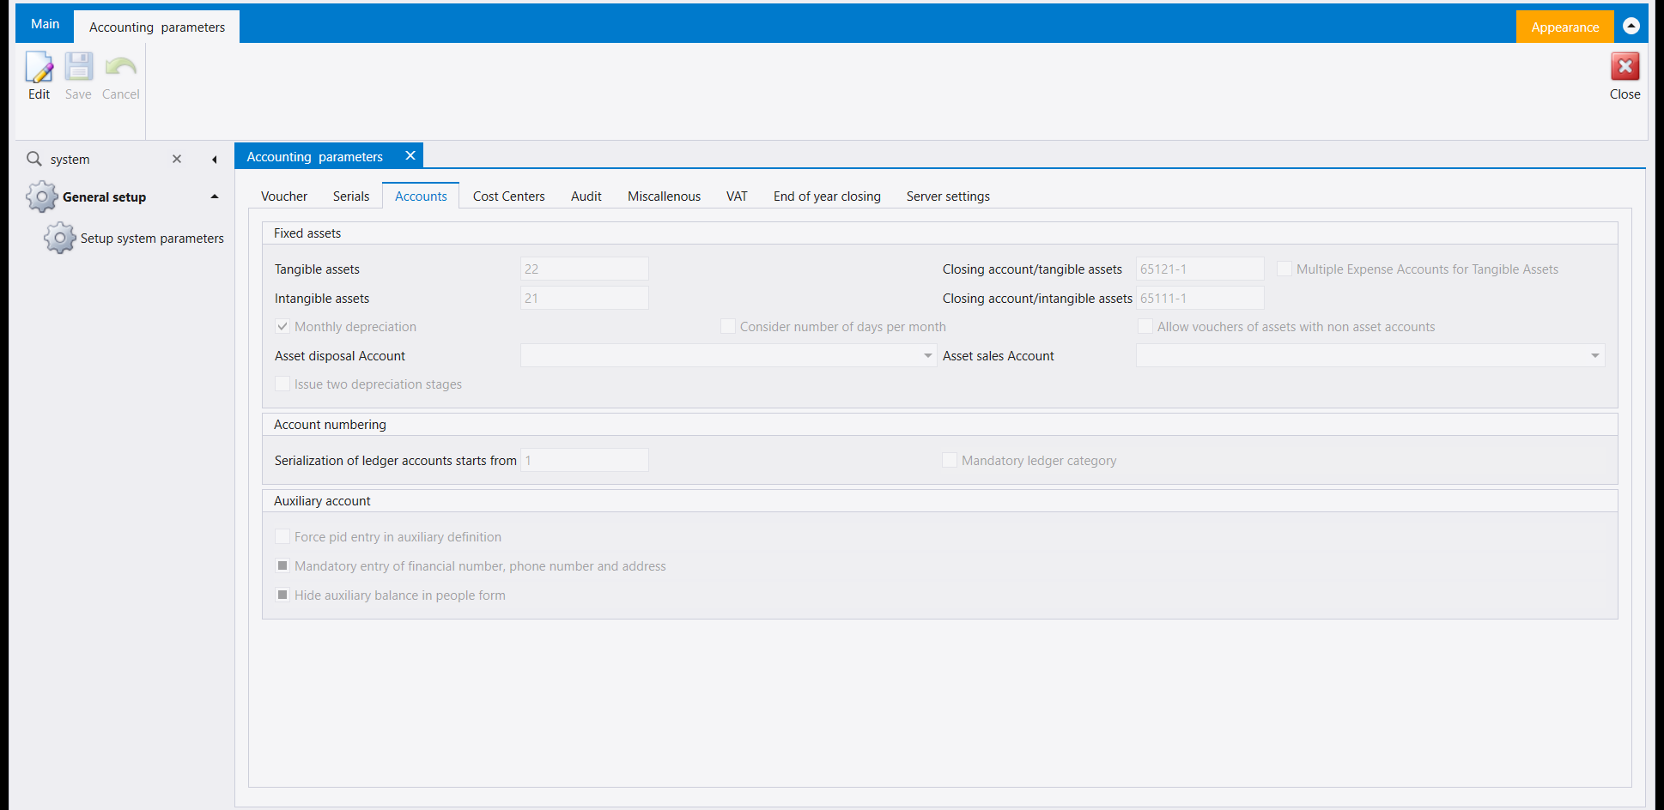
Task: Check Multiple Expense Accounts for Tangible Assets
Action: (1284, 269)
